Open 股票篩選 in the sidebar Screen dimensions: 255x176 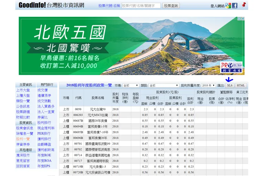pos(23,112)
